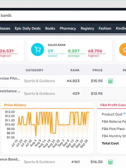This screenshot has height=168, width=126.
Task: Open the product titled "esistance ..."
Action: (10, 91)
